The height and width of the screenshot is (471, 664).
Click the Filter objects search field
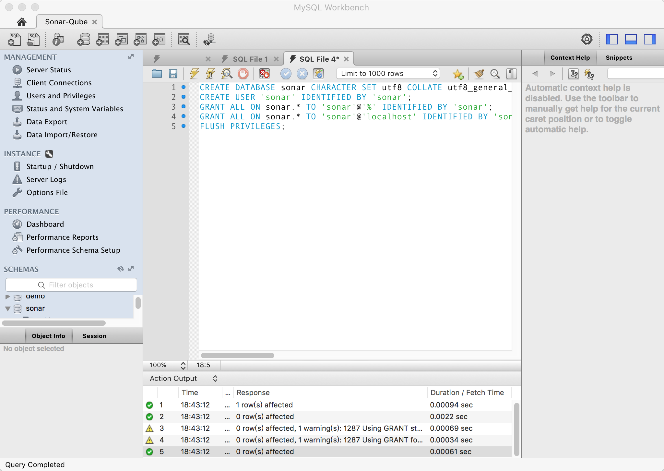point(71,285)
